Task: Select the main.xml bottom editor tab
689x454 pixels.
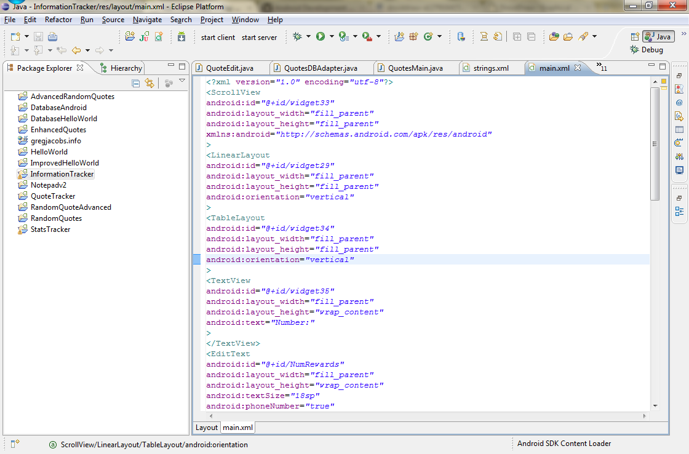Action: pyautogui.click(x=237, y=428)
